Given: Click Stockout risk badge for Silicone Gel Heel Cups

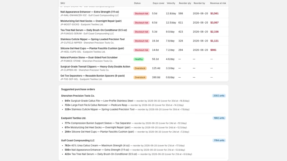Looking at the screenshot, I should pos(141,50).
